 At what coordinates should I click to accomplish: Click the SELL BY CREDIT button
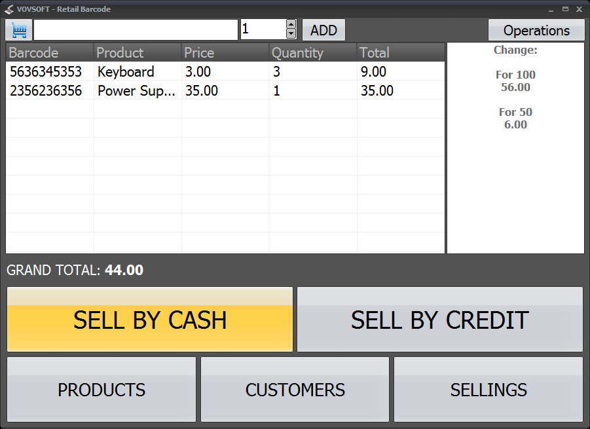click(439, 320)
